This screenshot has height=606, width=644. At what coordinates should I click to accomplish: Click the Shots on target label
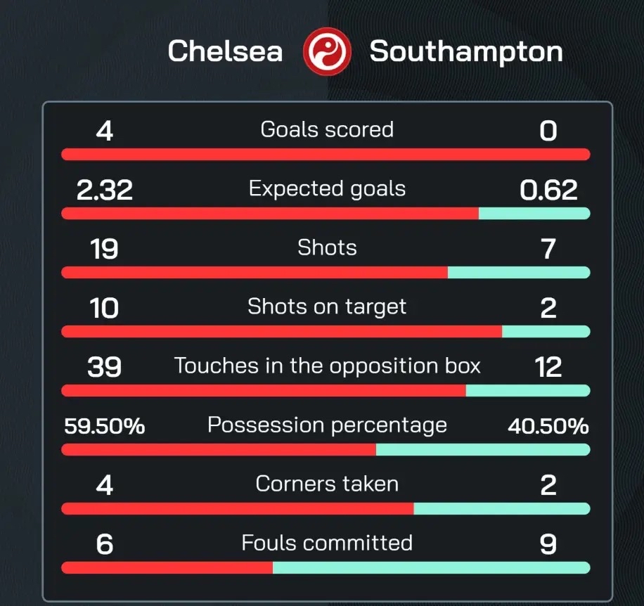(x=327, y=307)
